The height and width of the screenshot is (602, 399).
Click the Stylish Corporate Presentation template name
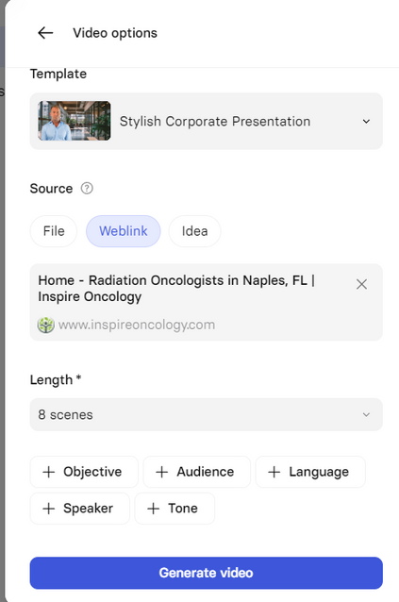pyautogui.click(x=215, y=122)
